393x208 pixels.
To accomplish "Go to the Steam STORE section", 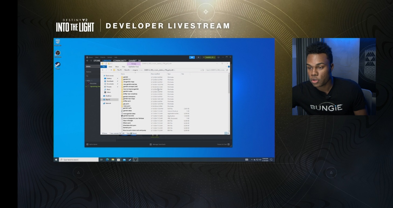I will click(97, 61).
